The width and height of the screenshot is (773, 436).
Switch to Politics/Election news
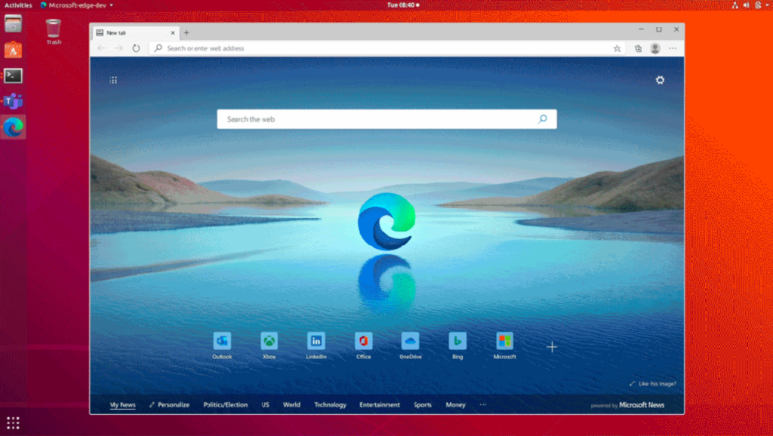click(x=225, y=404)
